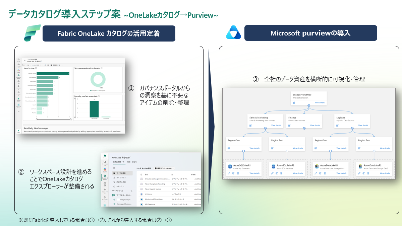The height and width of the screenshot is (226, 402).
Task: Click the left handle of Items by type slider
Action: (37, 119)
